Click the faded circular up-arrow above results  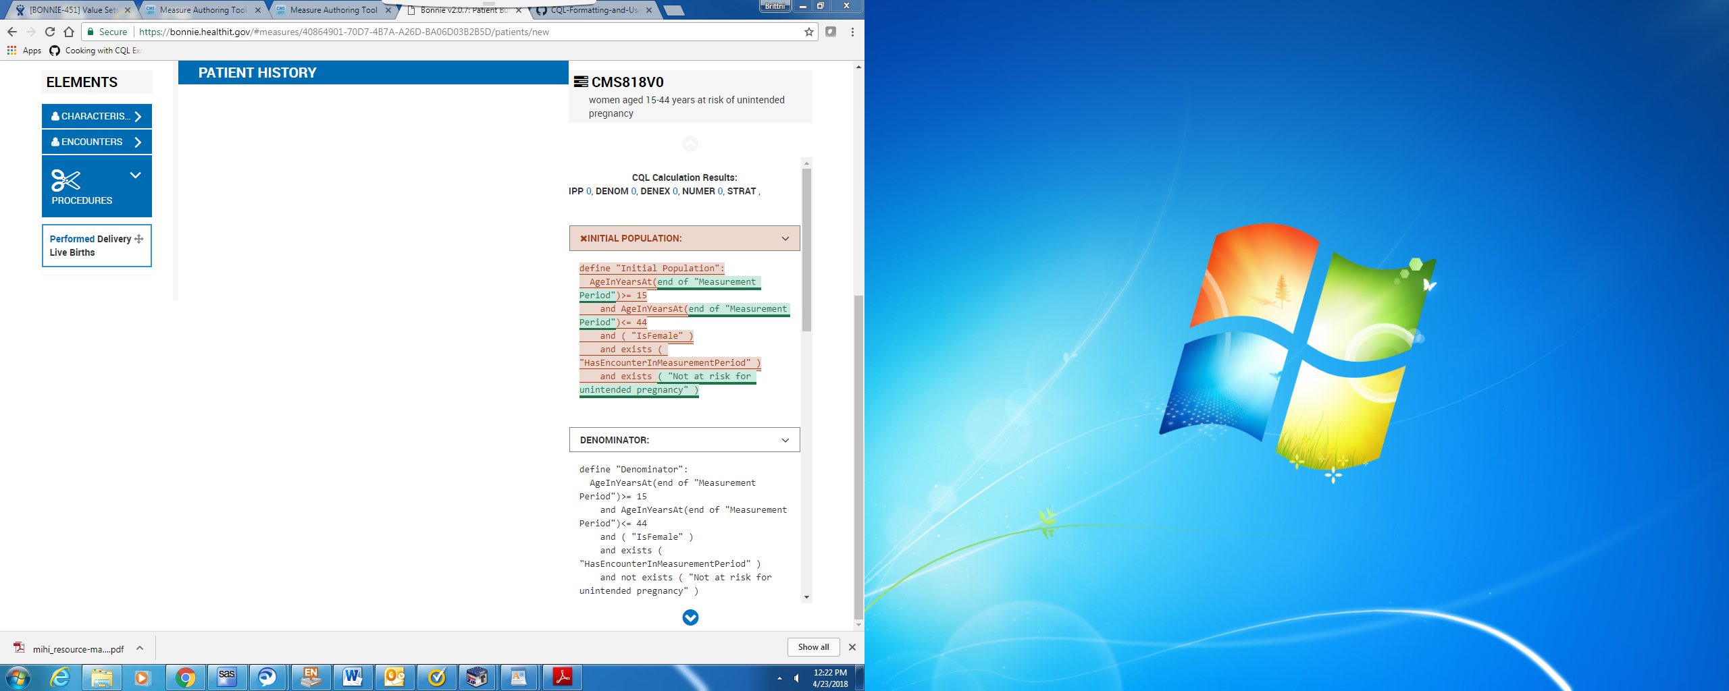pyautogui.click(x=690, y=144)
